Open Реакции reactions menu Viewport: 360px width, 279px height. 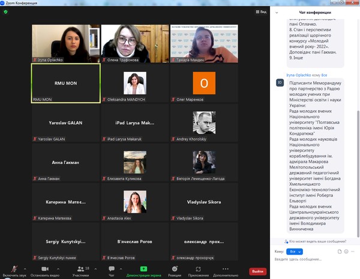[175, 270]
